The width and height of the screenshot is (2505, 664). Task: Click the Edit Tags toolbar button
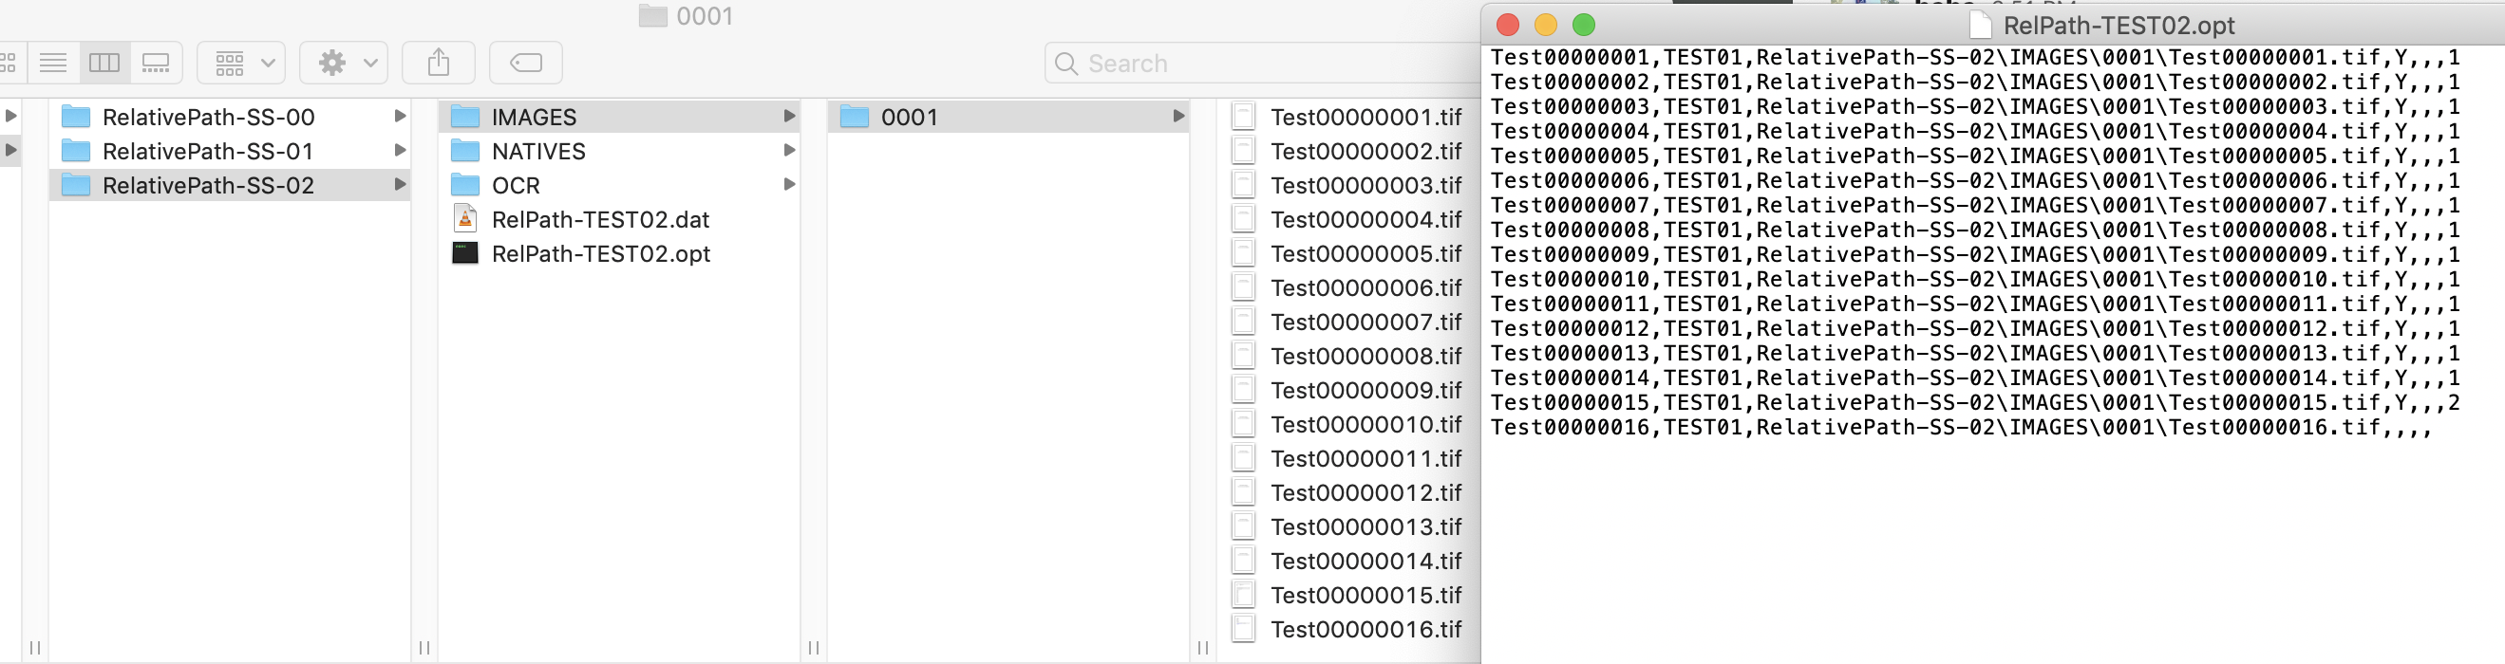pos(526,64)
